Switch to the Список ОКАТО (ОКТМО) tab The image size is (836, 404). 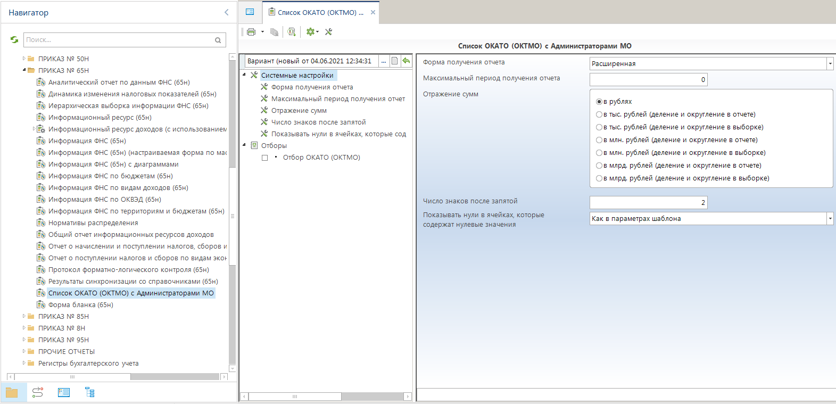(320, 12)
